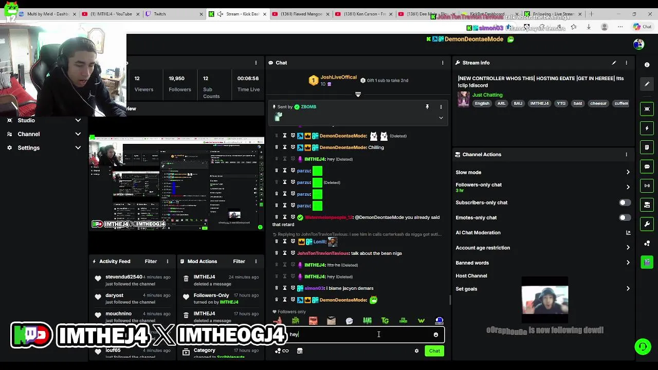
Task: Insert the BANG emote
Action: point(367,321)
